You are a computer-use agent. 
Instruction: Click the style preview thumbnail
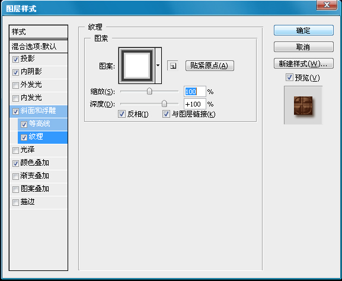pos(303,105)
